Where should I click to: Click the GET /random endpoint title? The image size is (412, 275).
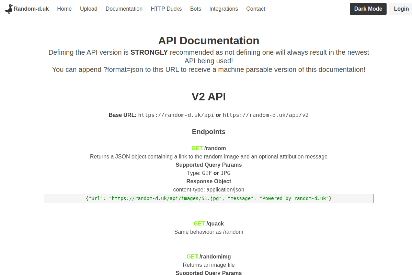209,148
